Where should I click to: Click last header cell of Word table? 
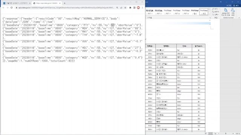point(198,46)
